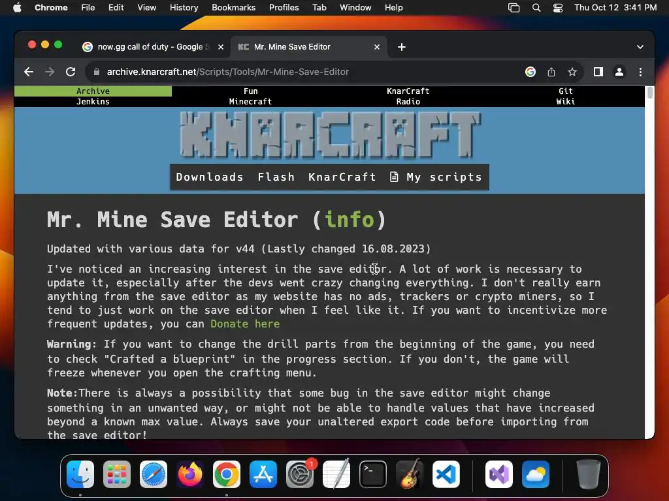
Task: Reload the Mr. Mine Save Editor page
Action: (x=71, y=72)
